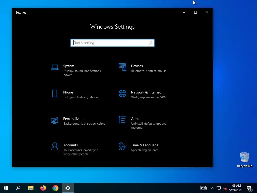Open the taskbar clock showing 1:06 AM
Viewport: 257px width, 193px height.
(235, 188)
